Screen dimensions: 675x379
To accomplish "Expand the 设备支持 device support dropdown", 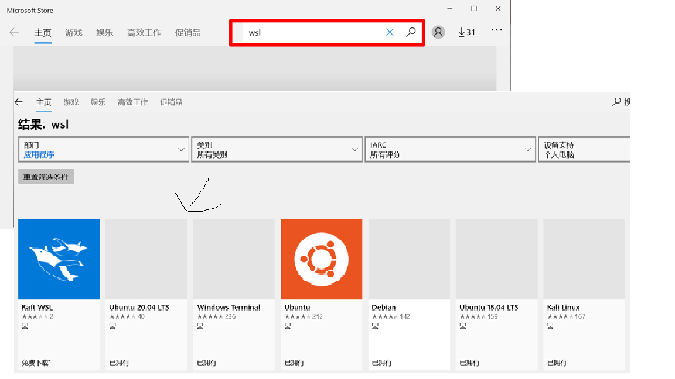I will tap(584, 150).
